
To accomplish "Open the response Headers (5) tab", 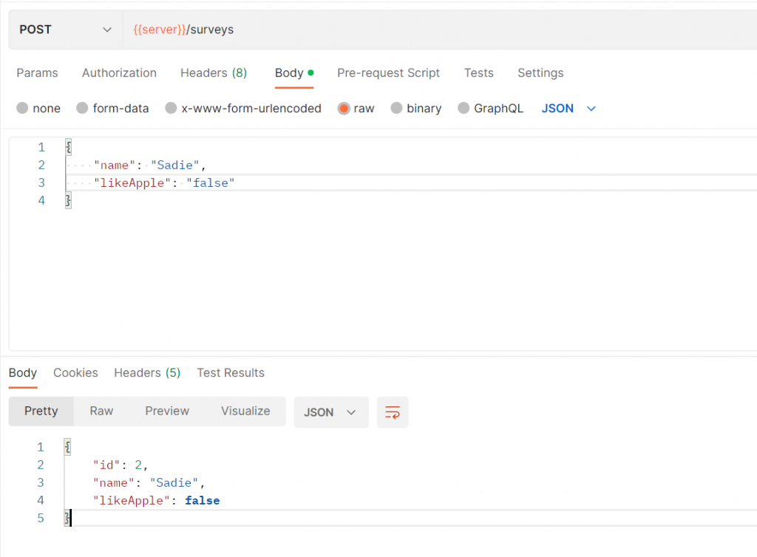I will [x=147, y=373].
